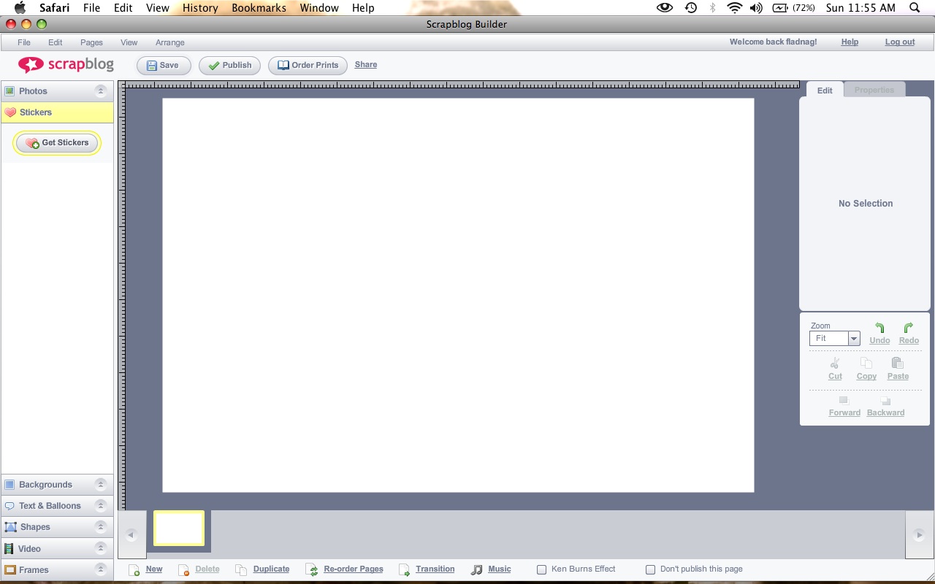Open Safari History menu

click(200, 8)
